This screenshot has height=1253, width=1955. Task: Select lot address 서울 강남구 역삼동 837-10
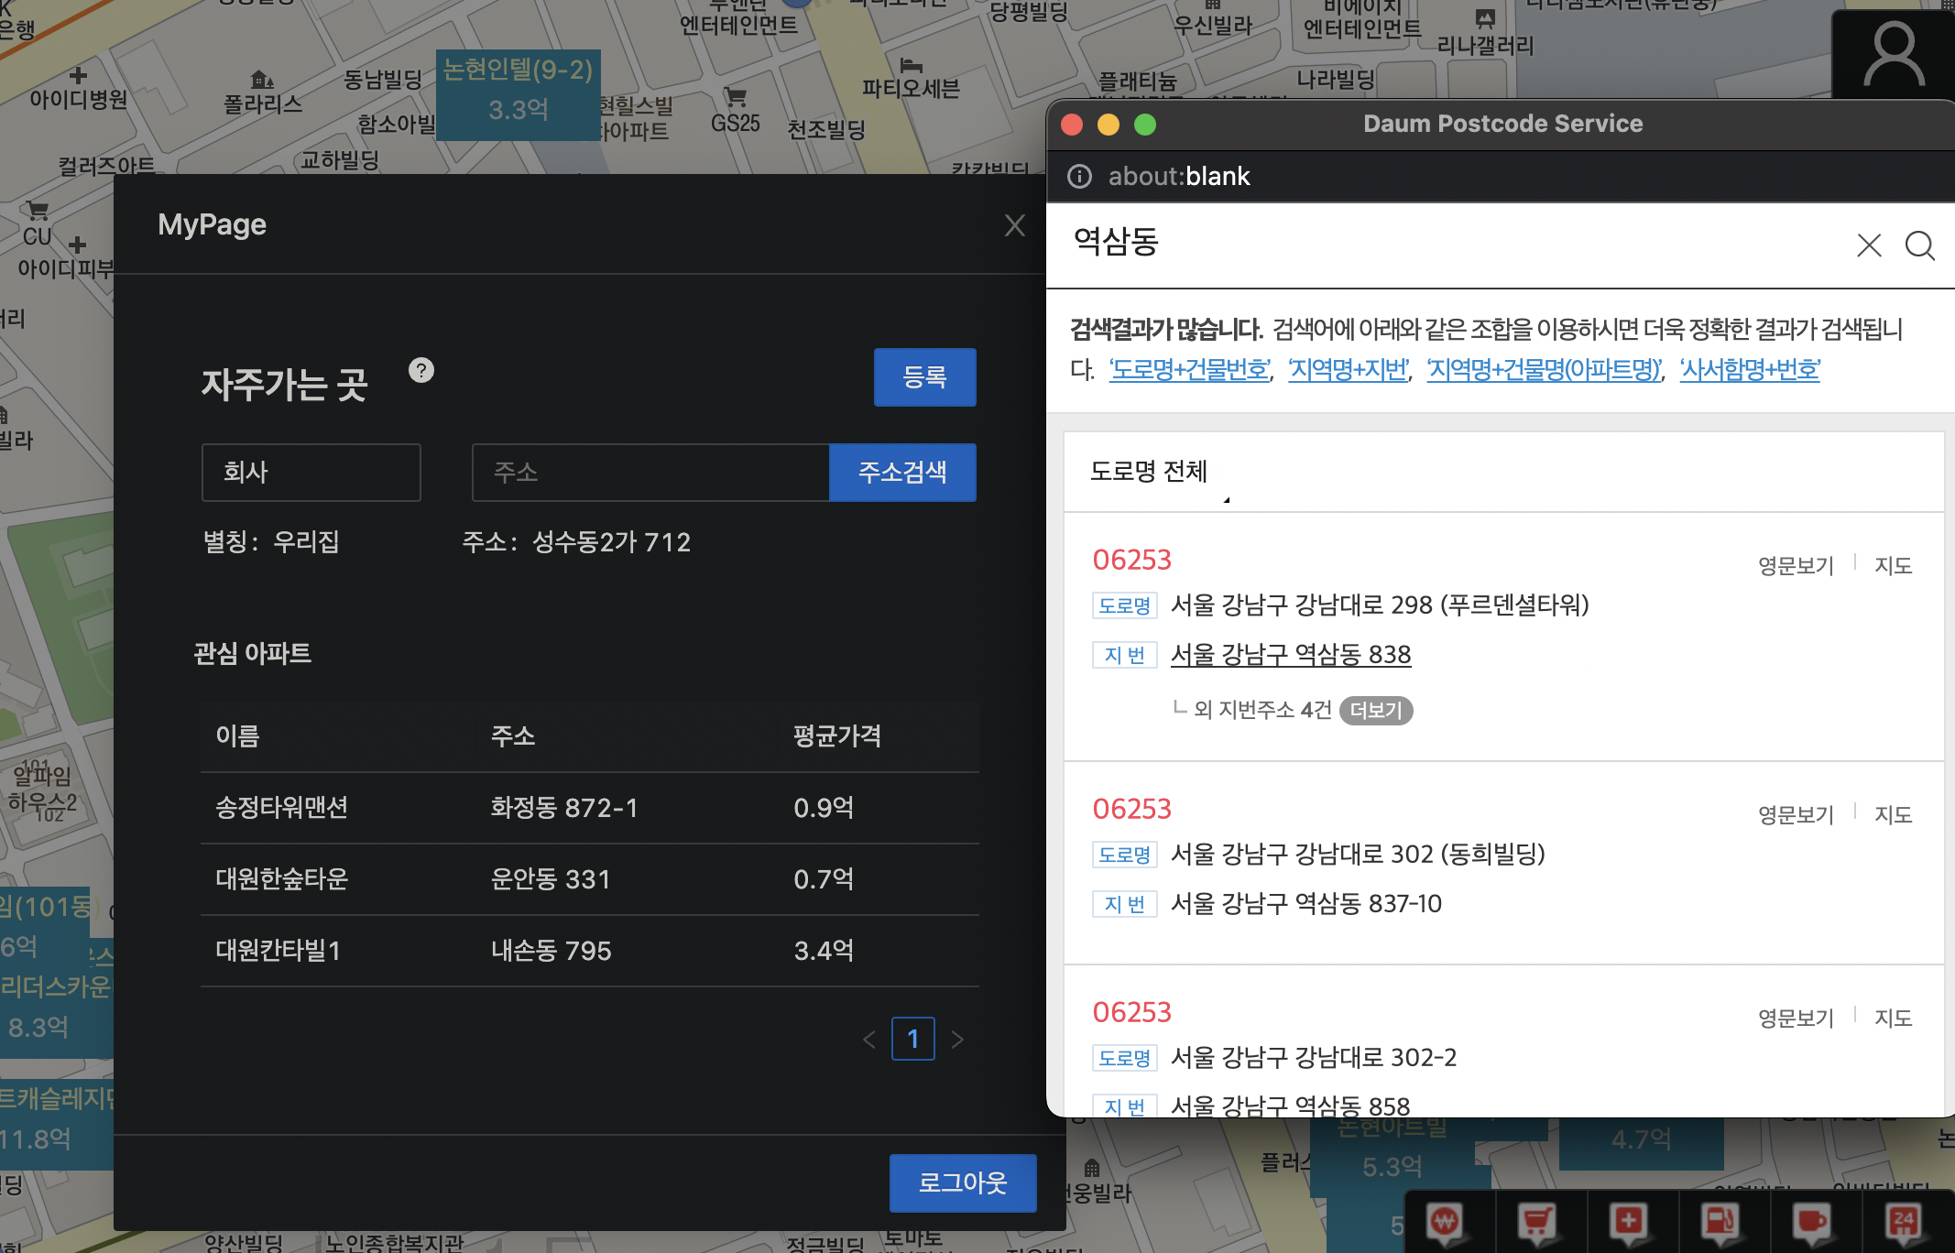pos(1306,904)
